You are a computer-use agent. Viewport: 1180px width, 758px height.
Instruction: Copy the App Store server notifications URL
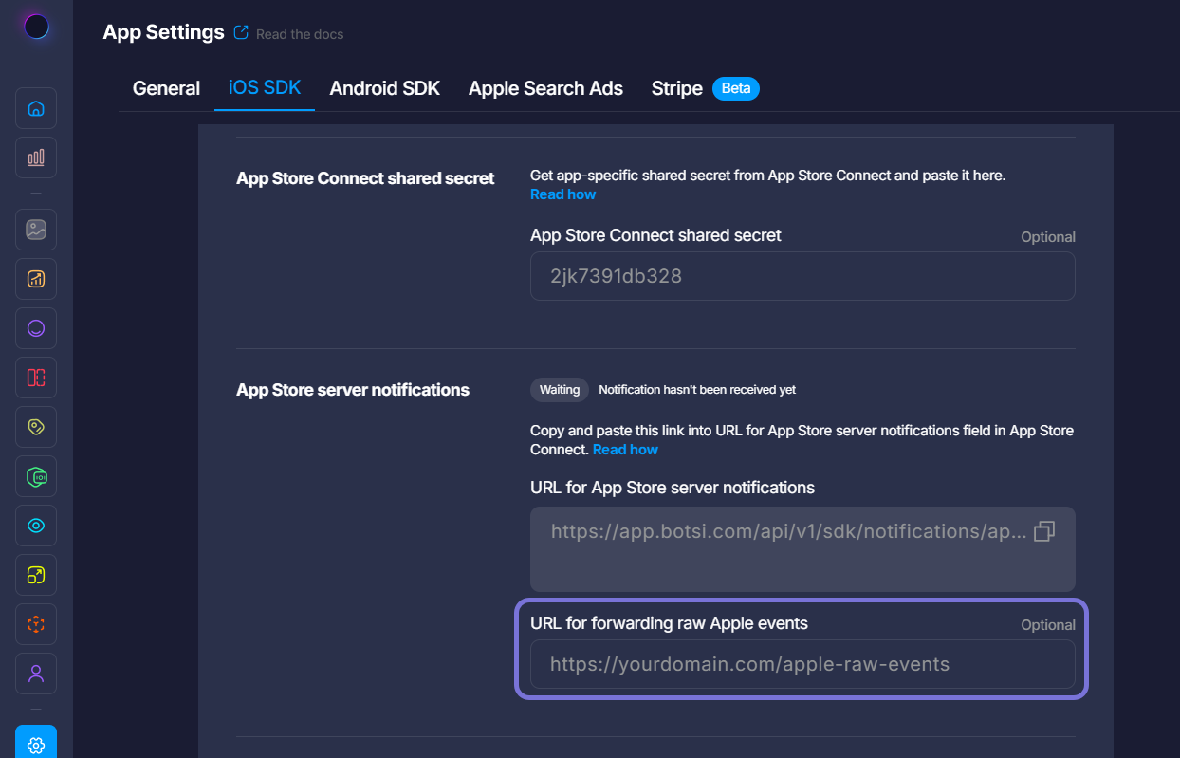(x=1043, y=531)
